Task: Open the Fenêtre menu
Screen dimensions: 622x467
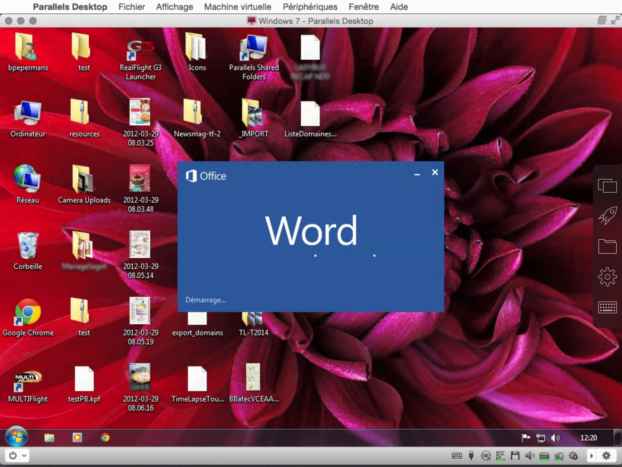Action: 363,7
